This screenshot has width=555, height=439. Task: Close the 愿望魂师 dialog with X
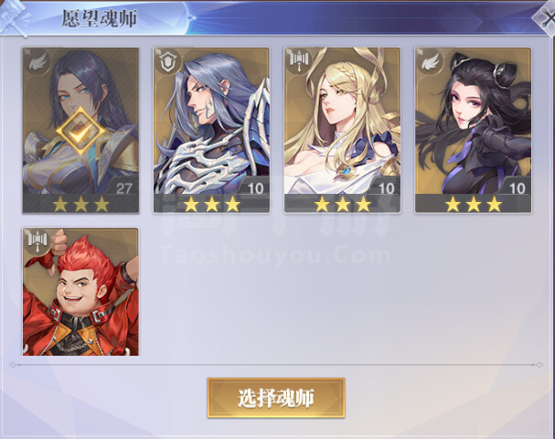546,17
